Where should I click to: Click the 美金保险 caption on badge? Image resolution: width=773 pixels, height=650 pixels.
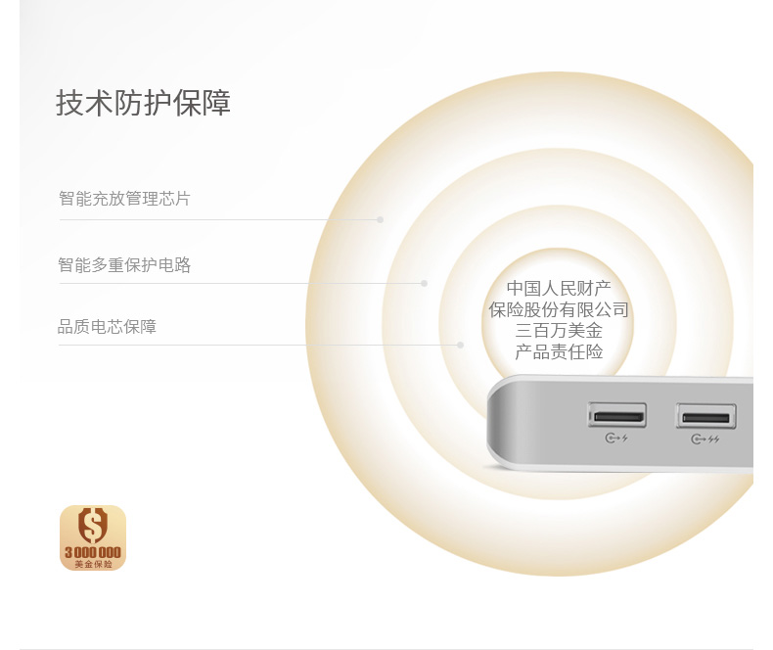click(x=93, y=564)
